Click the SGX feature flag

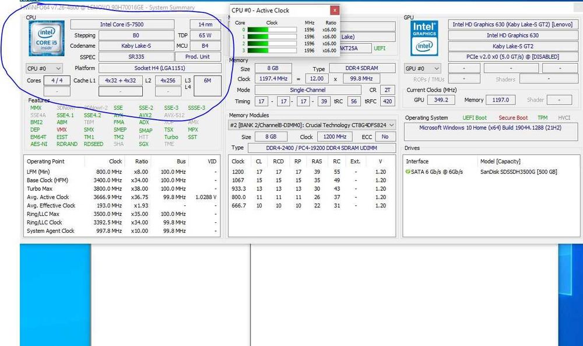pyautogui.click(x=143, y=144)
